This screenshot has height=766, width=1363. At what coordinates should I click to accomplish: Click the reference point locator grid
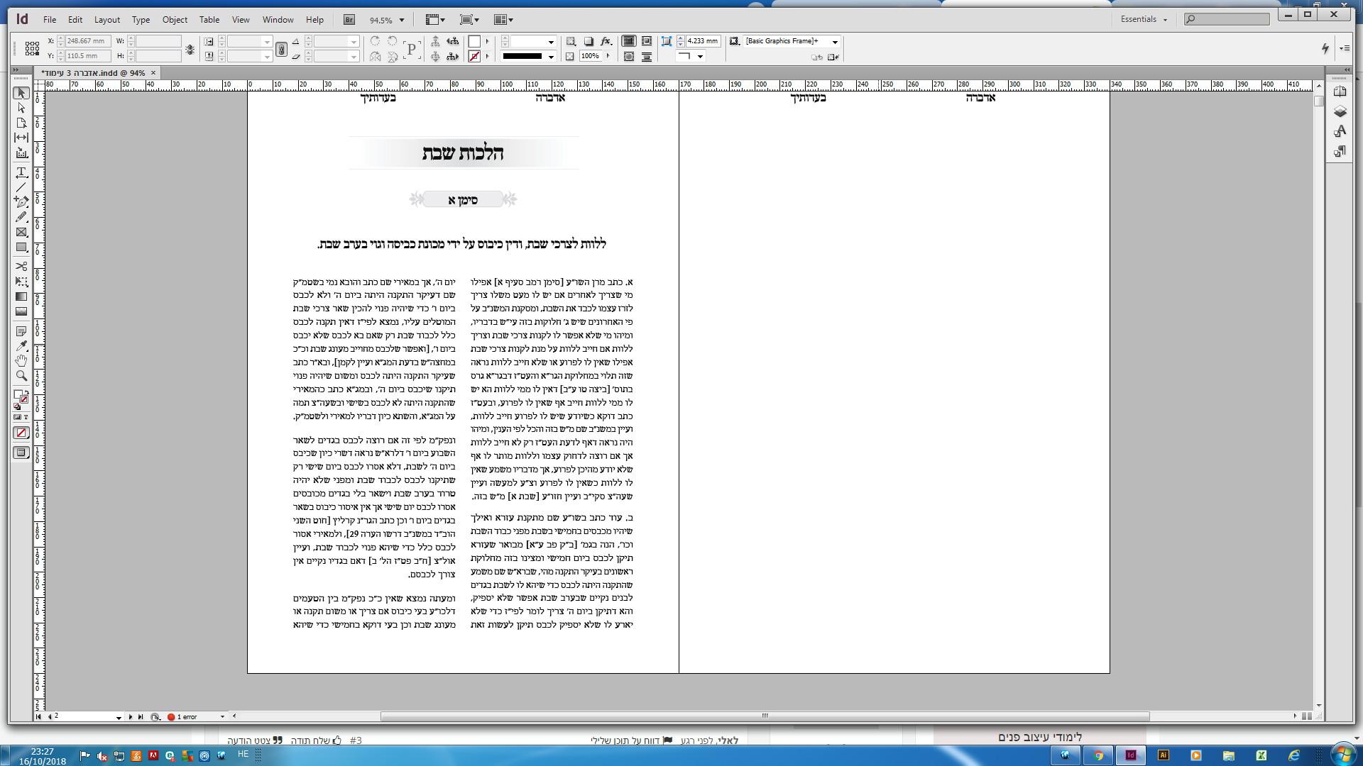pos(32,48)
